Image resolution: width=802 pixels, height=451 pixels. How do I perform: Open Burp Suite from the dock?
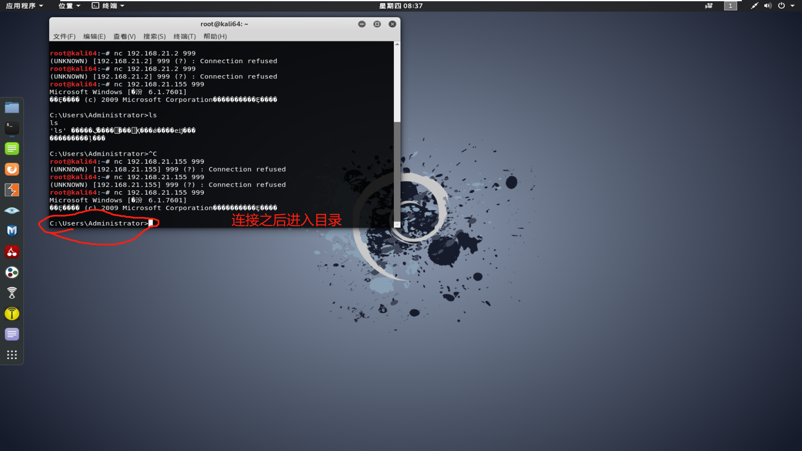coord(12,190)
